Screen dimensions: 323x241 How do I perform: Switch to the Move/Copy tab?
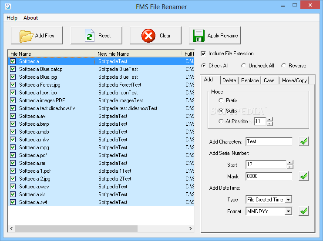(294, 80)
